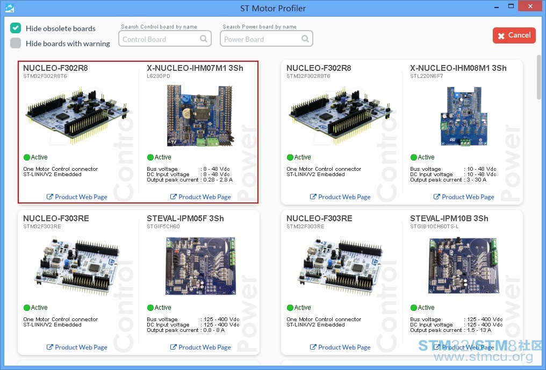Click the X icon on Cancel button

[501, 36]
